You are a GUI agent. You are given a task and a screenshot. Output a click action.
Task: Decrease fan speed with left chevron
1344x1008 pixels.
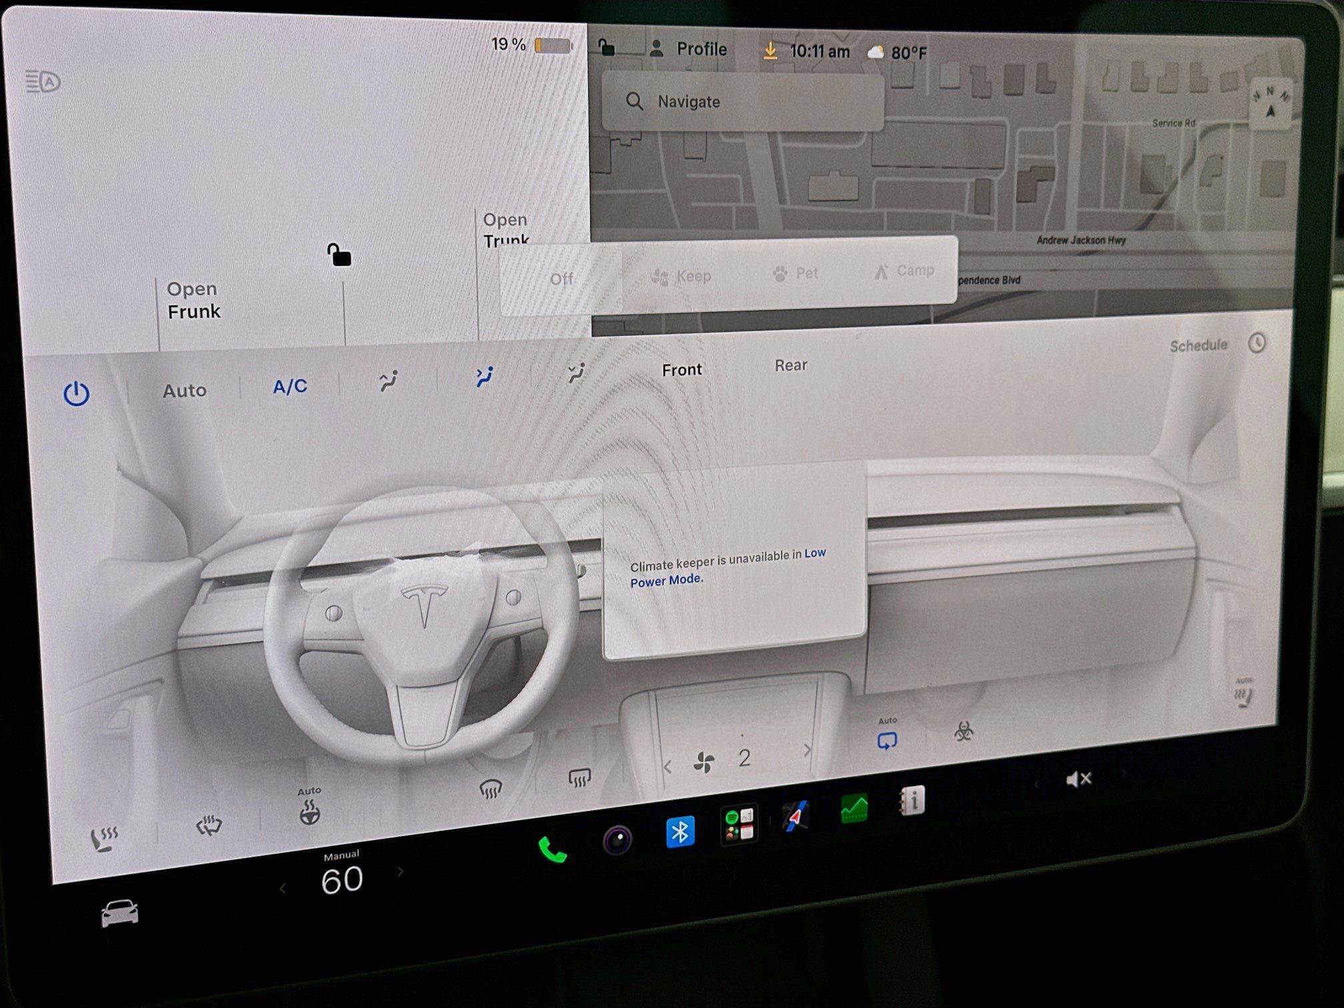(667, 767)
